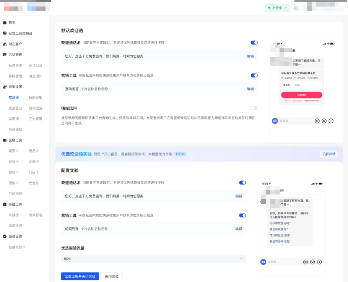
Task: Click the 发消息 message input field
Action: click(x=291, y=121)
